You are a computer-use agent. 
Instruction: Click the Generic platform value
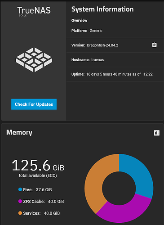point(96,31)
